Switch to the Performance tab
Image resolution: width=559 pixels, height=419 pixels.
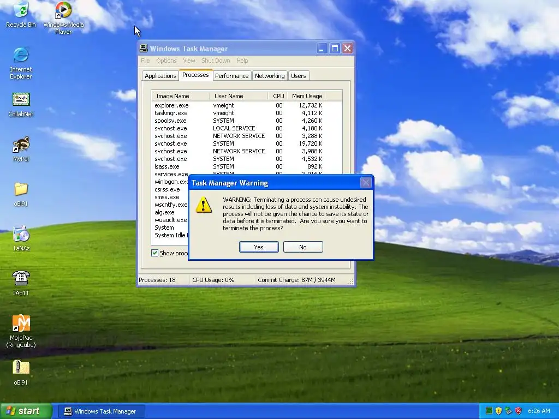click(231, 76)
